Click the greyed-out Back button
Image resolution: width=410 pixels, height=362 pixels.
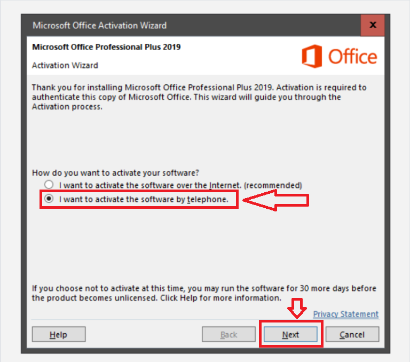(x=228, y=334)
